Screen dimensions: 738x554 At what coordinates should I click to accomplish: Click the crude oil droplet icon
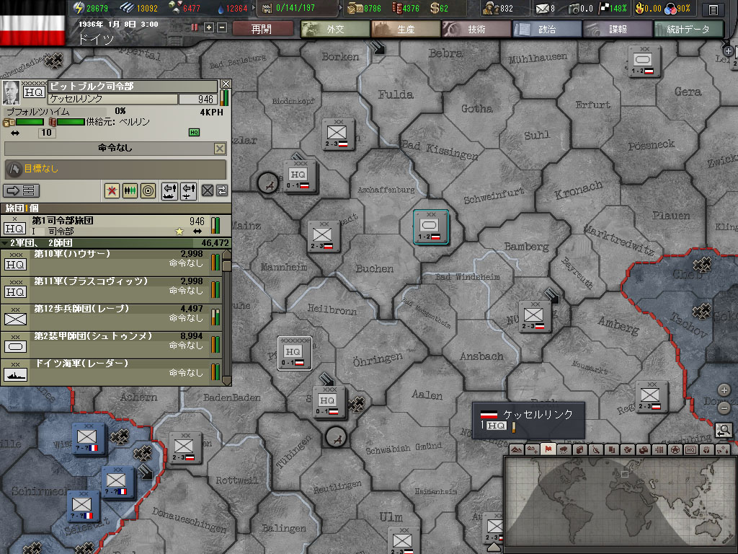point(221,8)
